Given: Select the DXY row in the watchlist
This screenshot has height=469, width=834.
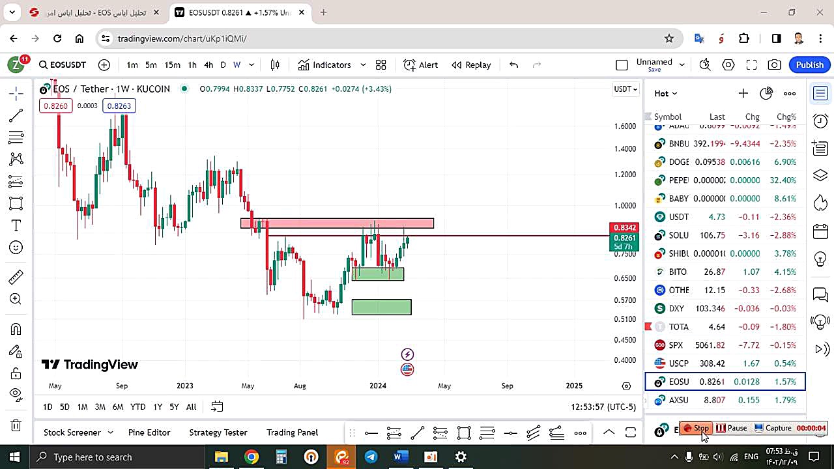Looking at the screenshot, I should pos(725,308).
